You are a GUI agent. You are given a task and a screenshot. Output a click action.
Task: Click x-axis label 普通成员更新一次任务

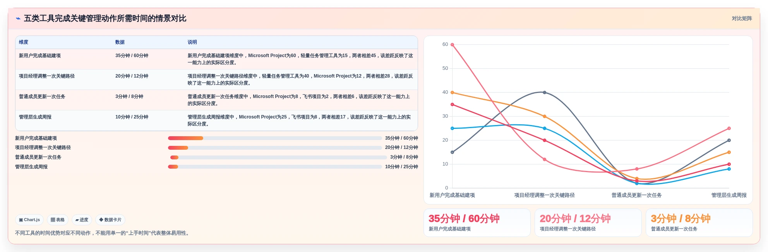[x=637, y=195]
